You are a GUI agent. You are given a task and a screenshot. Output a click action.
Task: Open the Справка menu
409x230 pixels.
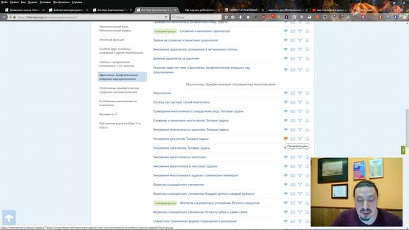click(x=77, y=2)
